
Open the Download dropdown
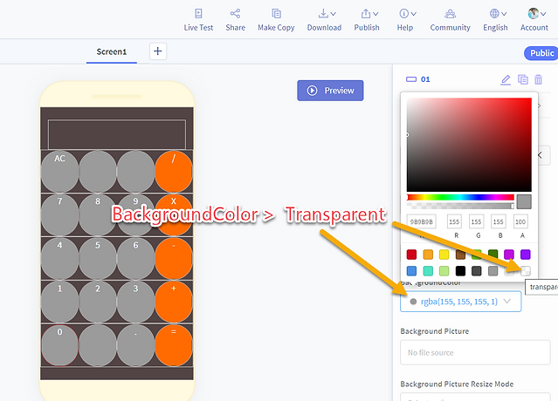324,20
